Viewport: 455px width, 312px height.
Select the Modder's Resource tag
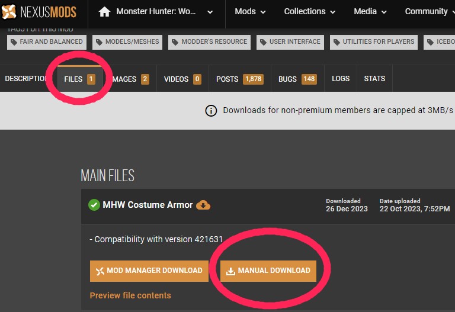(x=209, y=42)
